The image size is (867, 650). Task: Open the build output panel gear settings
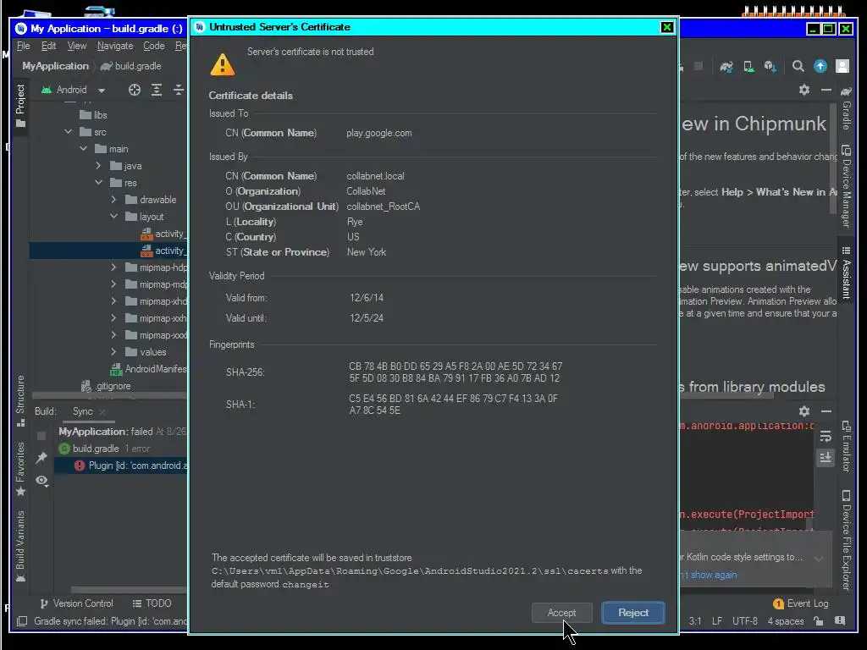pyautogui.click(x=804, y=411)
